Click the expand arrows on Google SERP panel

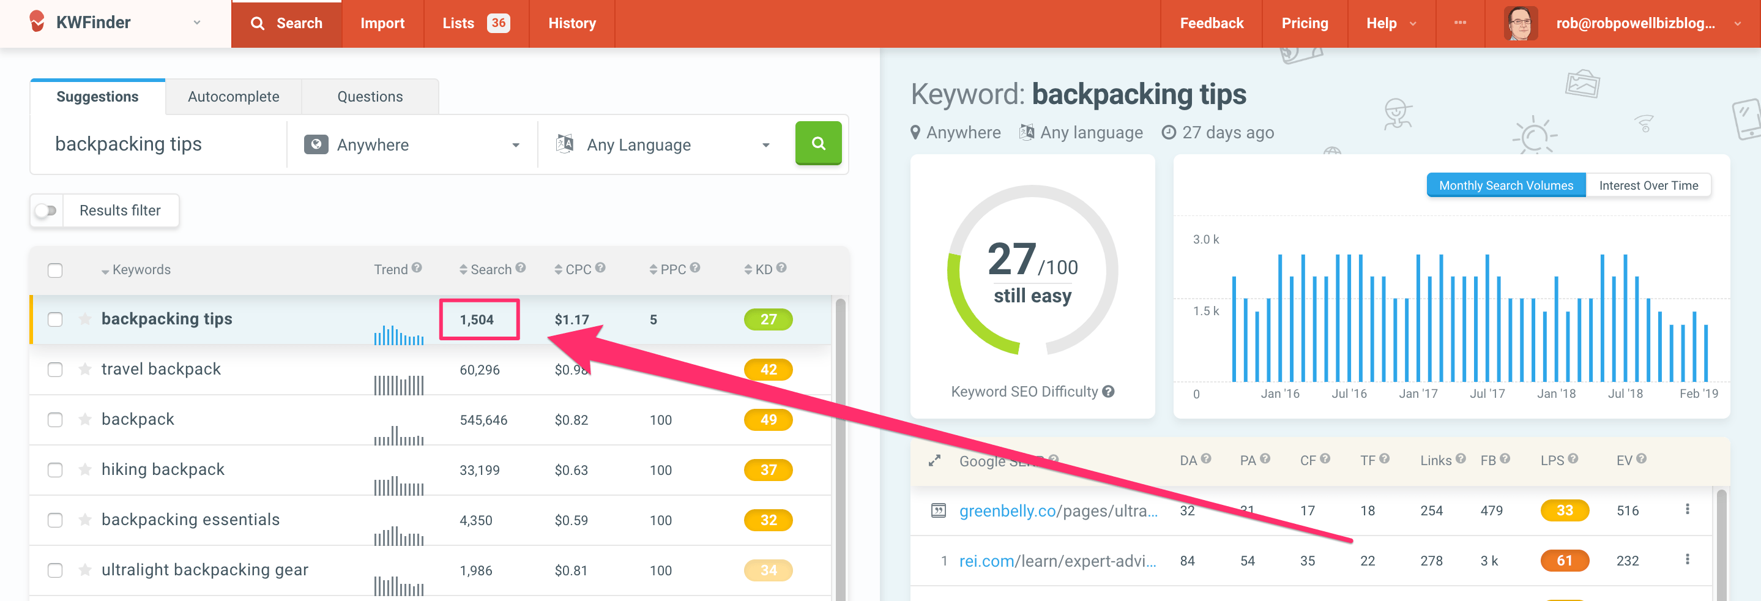(x=935, y=461)
